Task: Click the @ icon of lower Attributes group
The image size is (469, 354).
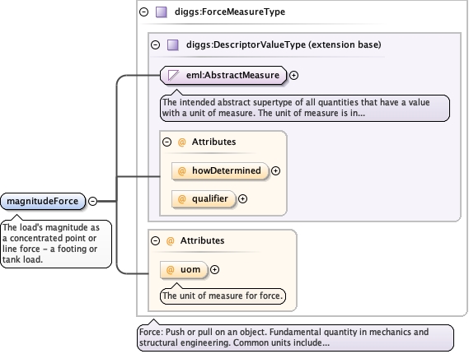Action: click(170, 240)
